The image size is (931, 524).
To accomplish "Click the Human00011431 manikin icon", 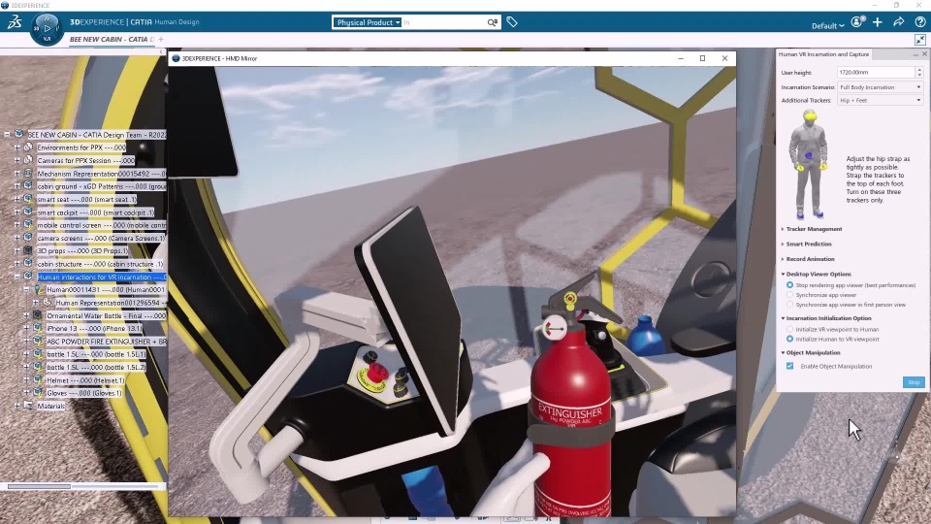I will tap(38, 289).
